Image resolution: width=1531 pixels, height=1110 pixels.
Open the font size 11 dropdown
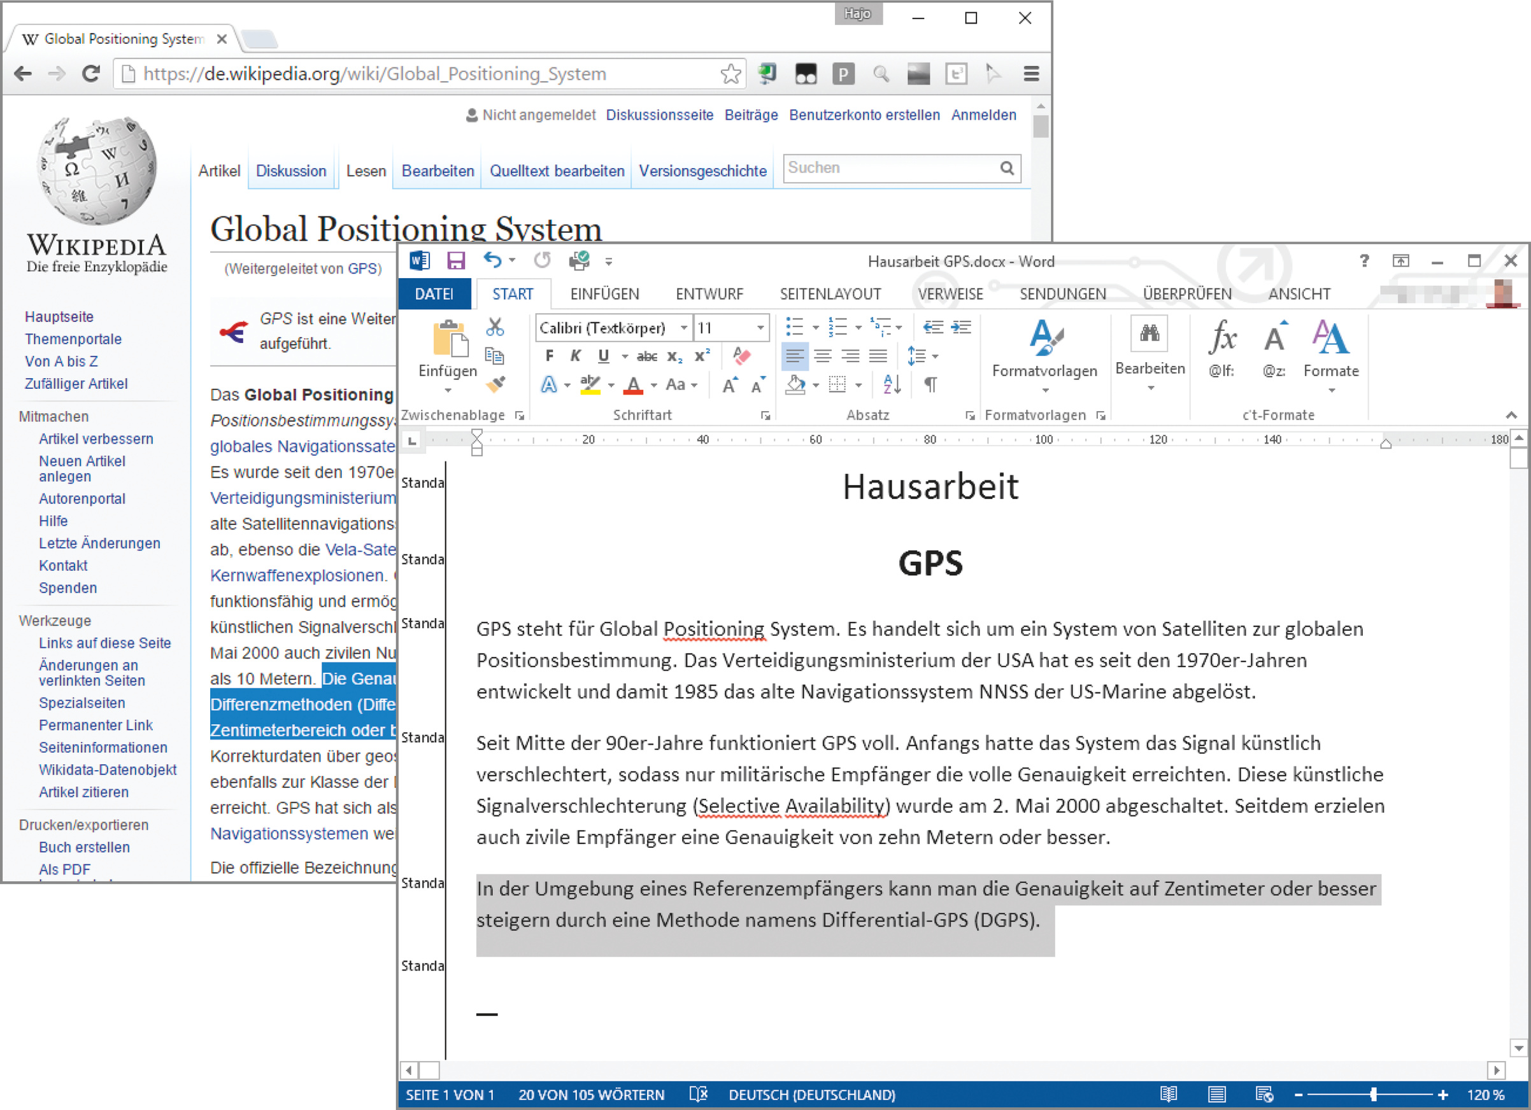click(760, 328)
